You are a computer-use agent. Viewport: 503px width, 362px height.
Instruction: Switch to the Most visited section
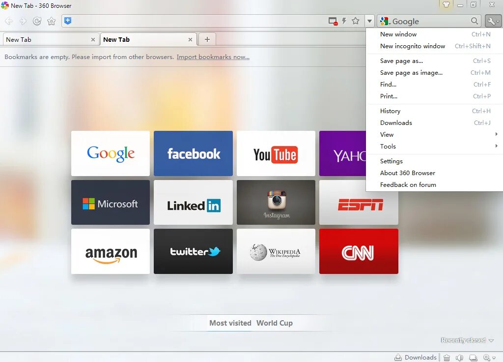(230, 323)
